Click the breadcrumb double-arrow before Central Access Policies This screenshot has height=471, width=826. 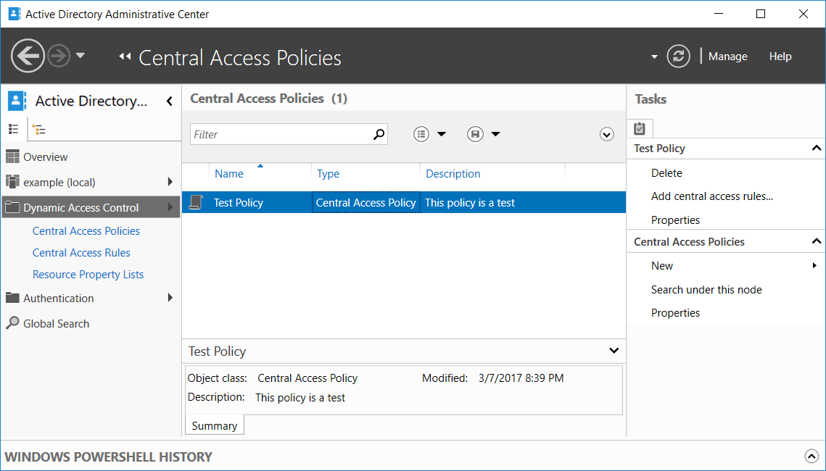click(125, 57)
